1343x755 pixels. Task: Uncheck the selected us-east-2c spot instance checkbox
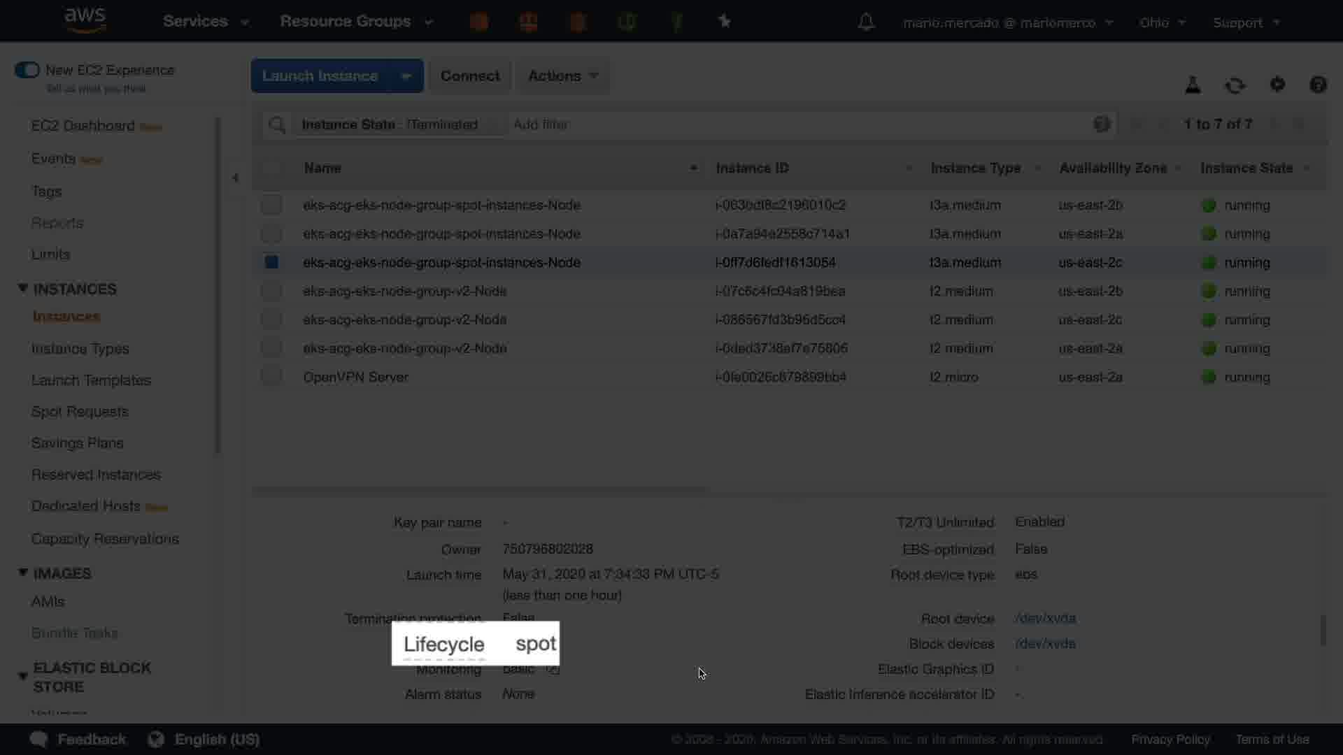271,262
